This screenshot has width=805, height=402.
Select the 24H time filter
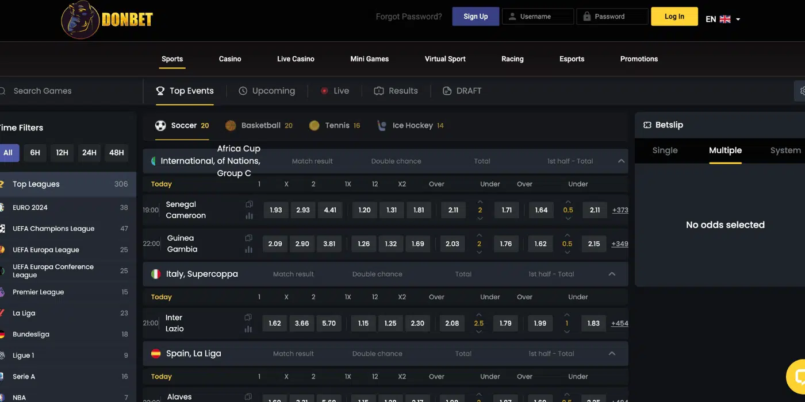[89, 152]
